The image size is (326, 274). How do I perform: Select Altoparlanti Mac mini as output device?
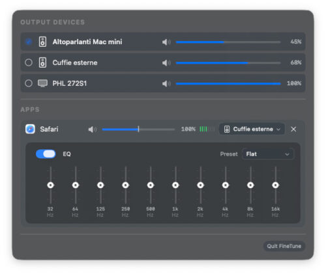[29, 42]
